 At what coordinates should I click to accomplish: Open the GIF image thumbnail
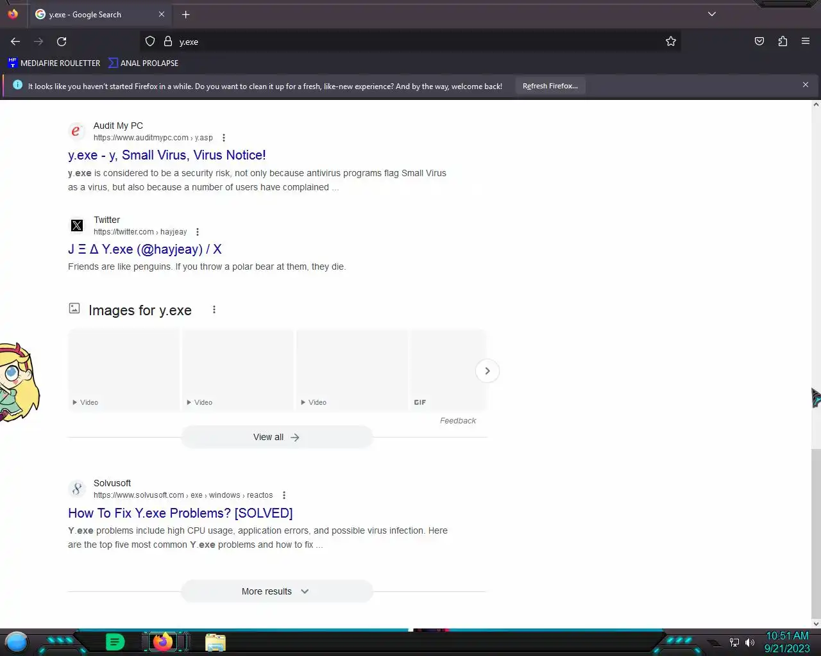(x=449, y=370)
